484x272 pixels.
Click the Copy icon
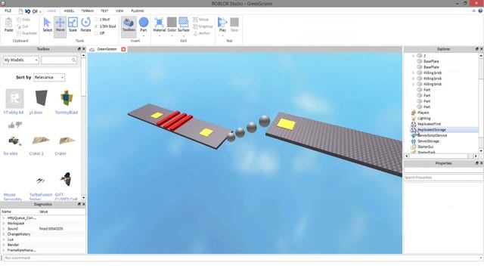(x=19, y=20)
